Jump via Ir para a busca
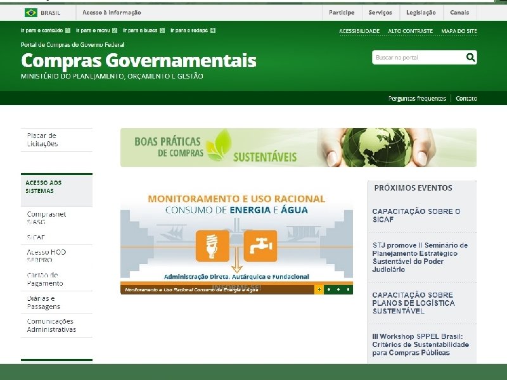Screen dimensions: 507x380 pos(144,30)
